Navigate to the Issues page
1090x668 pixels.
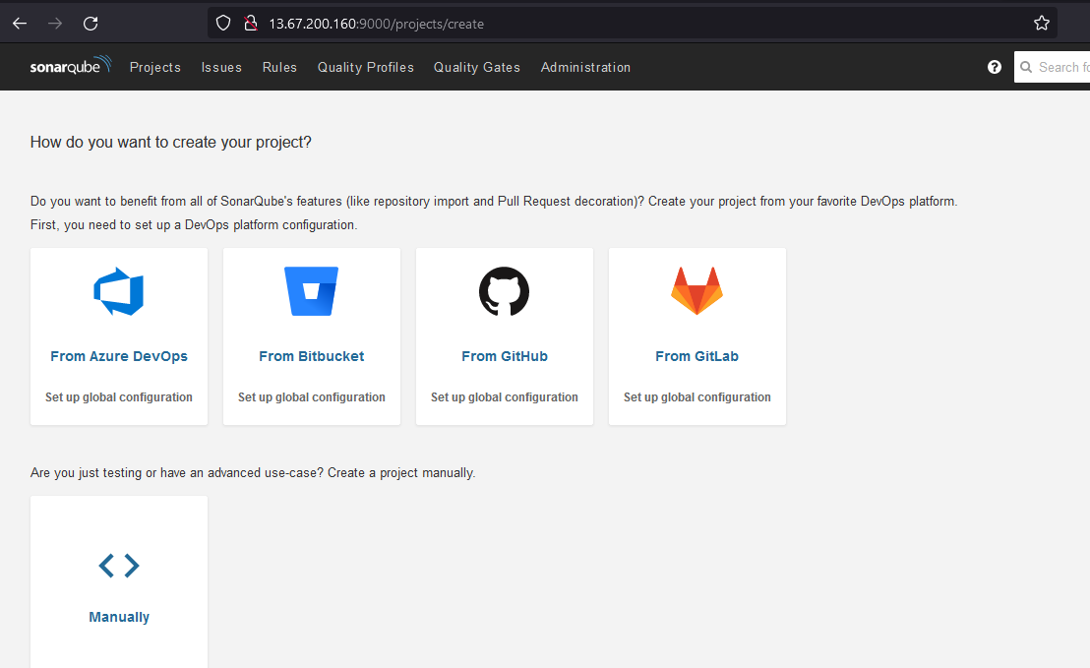tap(221, 67)
